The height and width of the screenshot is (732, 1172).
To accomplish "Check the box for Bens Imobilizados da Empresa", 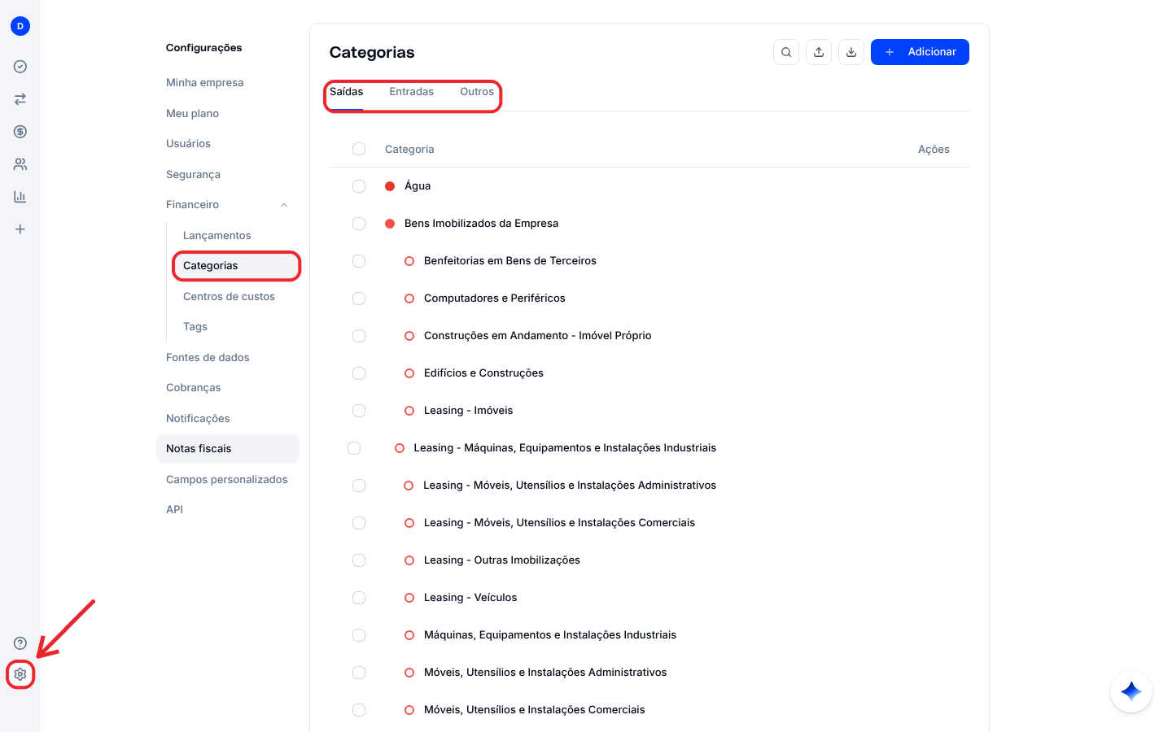I will (359, 224).
